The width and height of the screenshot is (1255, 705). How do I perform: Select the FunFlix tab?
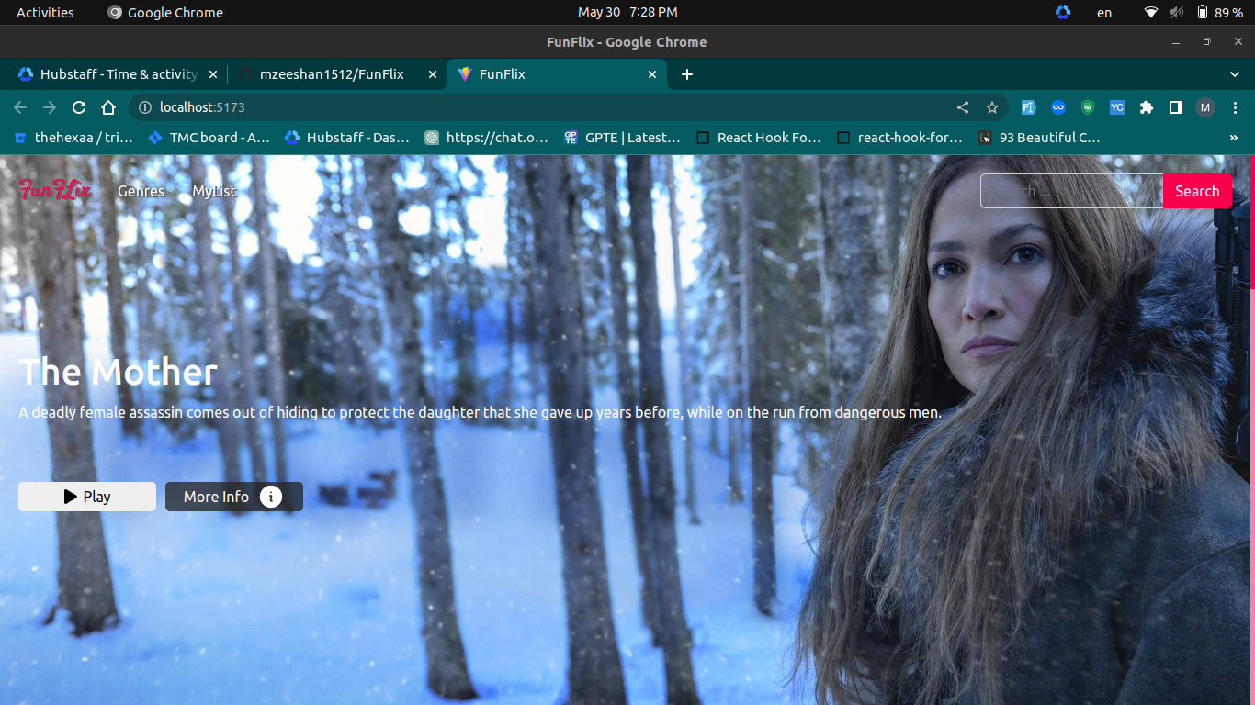(558, 74)
